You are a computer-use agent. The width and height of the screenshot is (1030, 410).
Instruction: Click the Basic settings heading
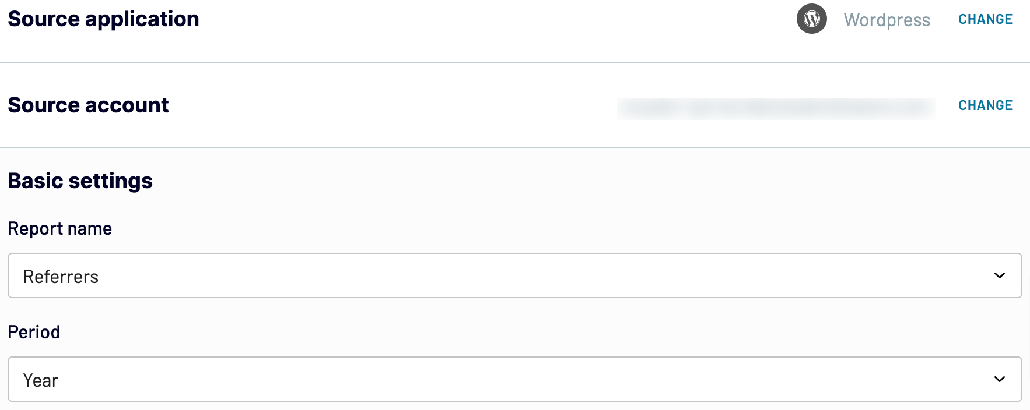(x=80, y=181)
